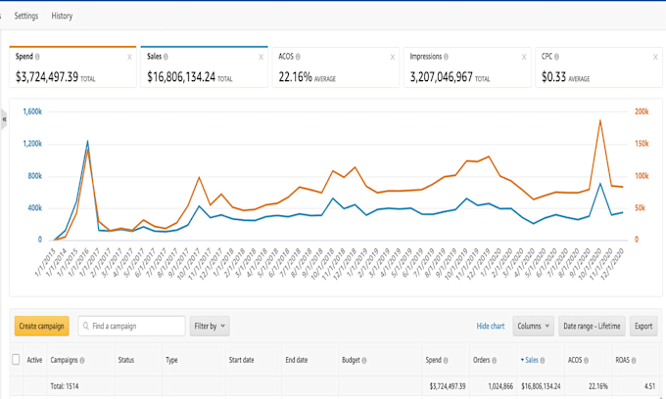Show info icon for Orders column
This screenshot has height=399, width=666.
pyautogui.click(x=495, y=361)
